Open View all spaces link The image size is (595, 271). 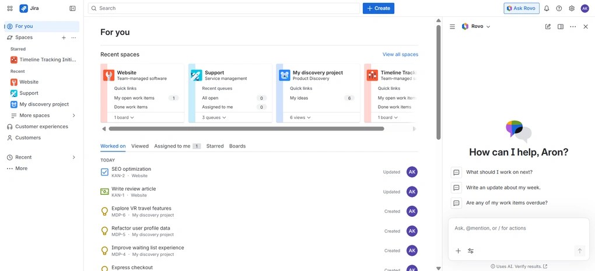(x=400, y=55)
